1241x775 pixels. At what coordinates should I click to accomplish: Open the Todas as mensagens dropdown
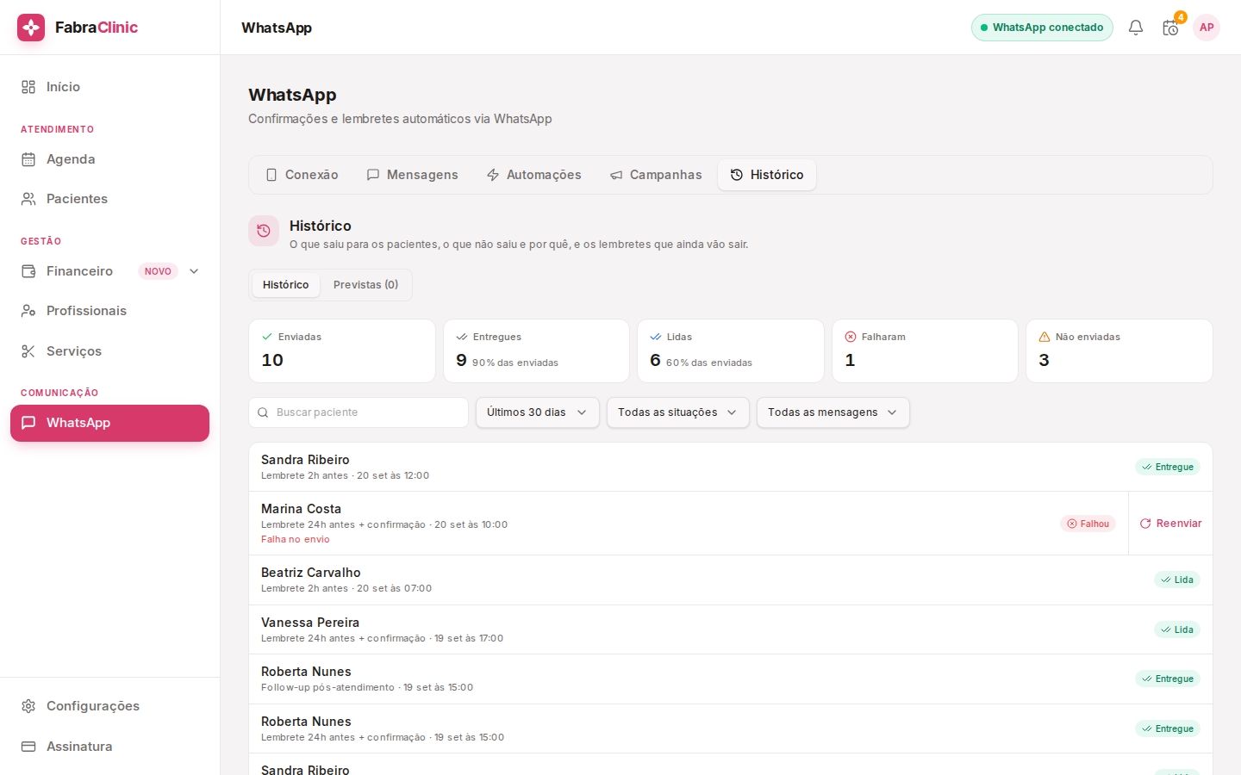tap(833, 412)
